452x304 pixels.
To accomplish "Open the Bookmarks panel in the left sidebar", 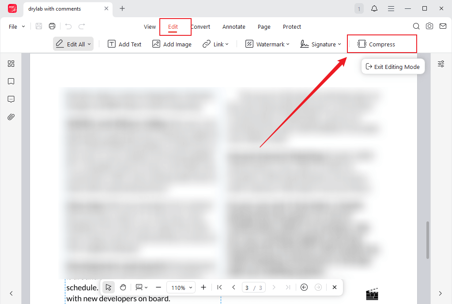I will point(11,81).
